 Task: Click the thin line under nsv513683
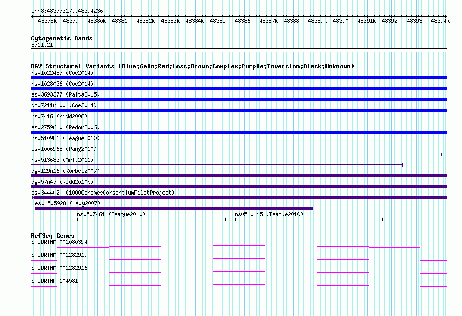217,164
